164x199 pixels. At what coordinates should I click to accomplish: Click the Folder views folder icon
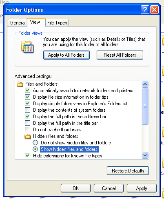click(x=27, y=47)
